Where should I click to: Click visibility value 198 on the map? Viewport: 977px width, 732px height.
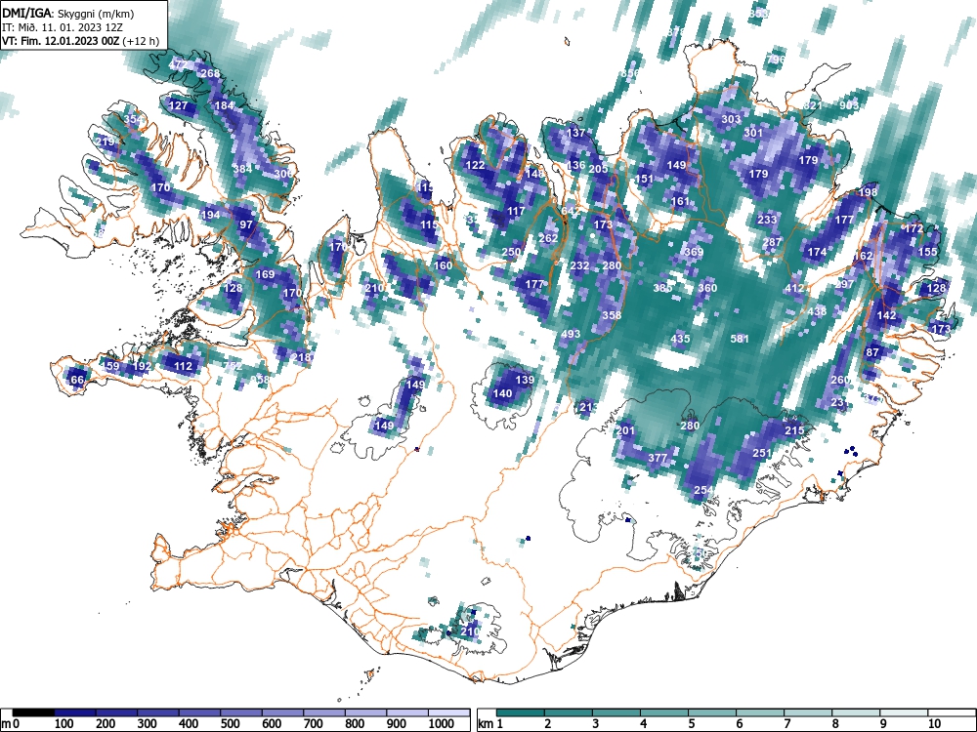pyautogui.click(x=868, y=191)
